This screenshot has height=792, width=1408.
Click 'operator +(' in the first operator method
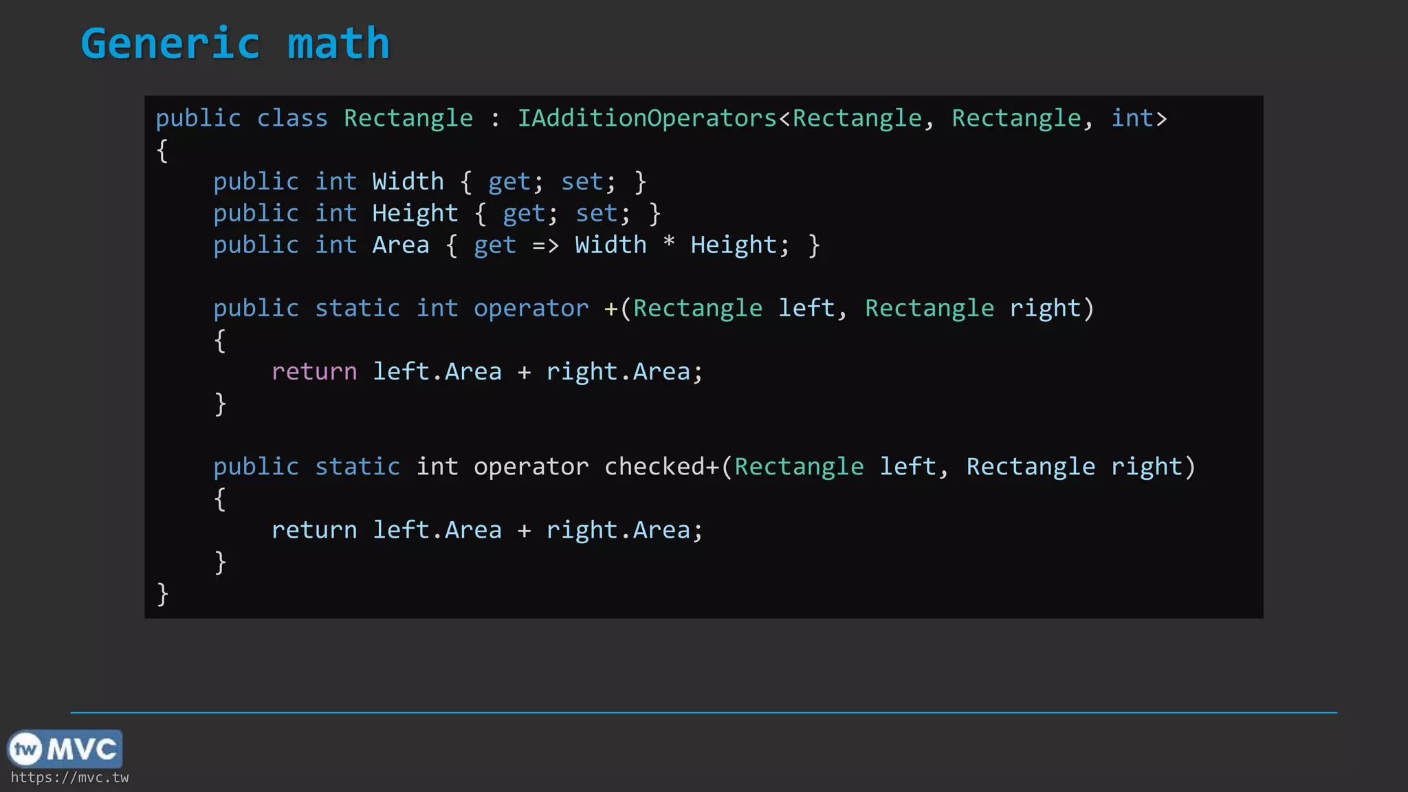pos(552,309)
